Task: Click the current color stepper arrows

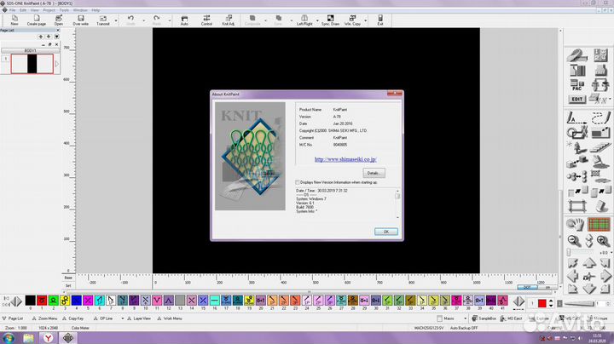Action: coord(551,303)
